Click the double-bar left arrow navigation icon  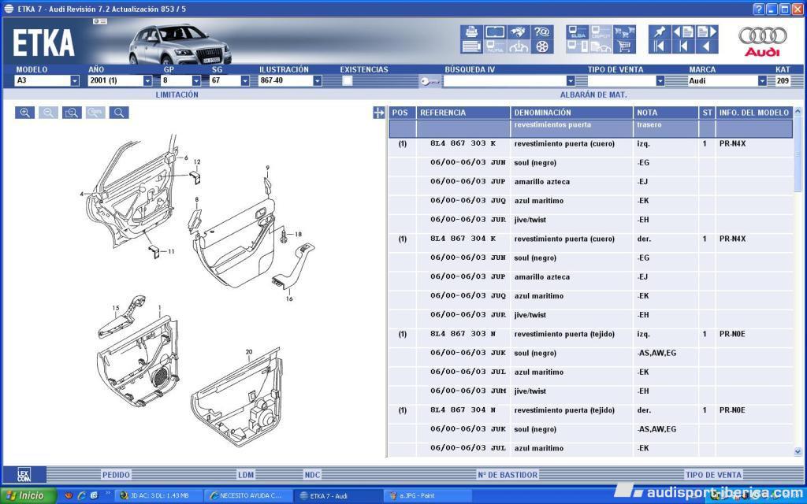(660, 46)
